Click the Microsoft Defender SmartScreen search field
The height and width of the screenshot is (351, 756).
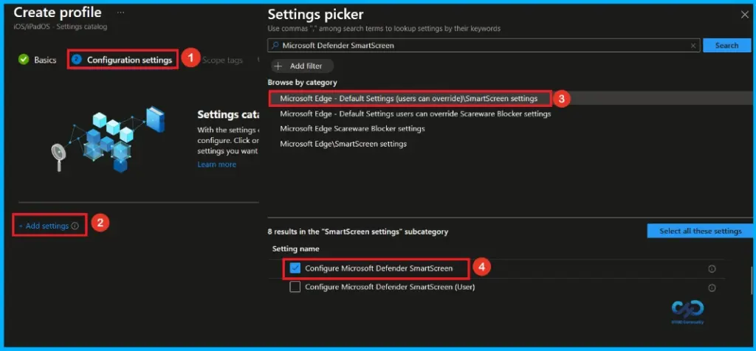(x=484, y=46)
